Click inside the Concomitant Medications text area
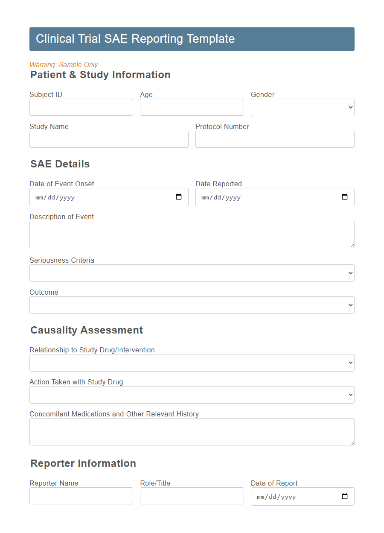This screenshot has width=384, height=533. (192, 431)
